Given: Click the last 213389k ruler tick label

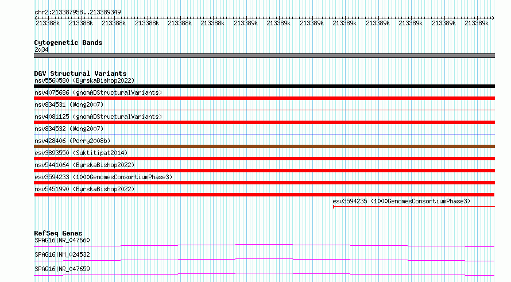Looking at the screenshot, I should [477, 24].
